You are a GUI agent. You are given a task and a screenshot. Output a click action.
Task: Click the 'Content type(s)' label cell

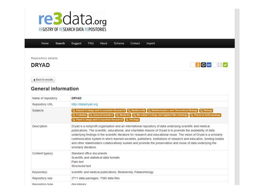(51, 160)
